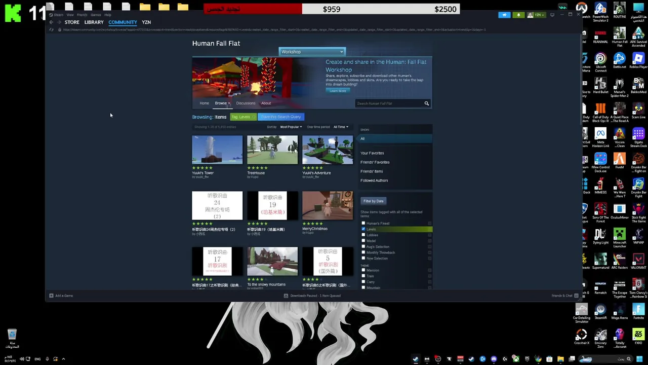Open Hard Bullet desktop shortcut
Viewport: 648px width, 365px height.
pos(600,86)
